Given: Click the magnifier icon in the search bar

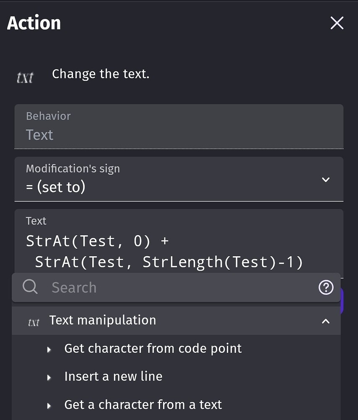Looking at the screenshot, I should (30, 287).
